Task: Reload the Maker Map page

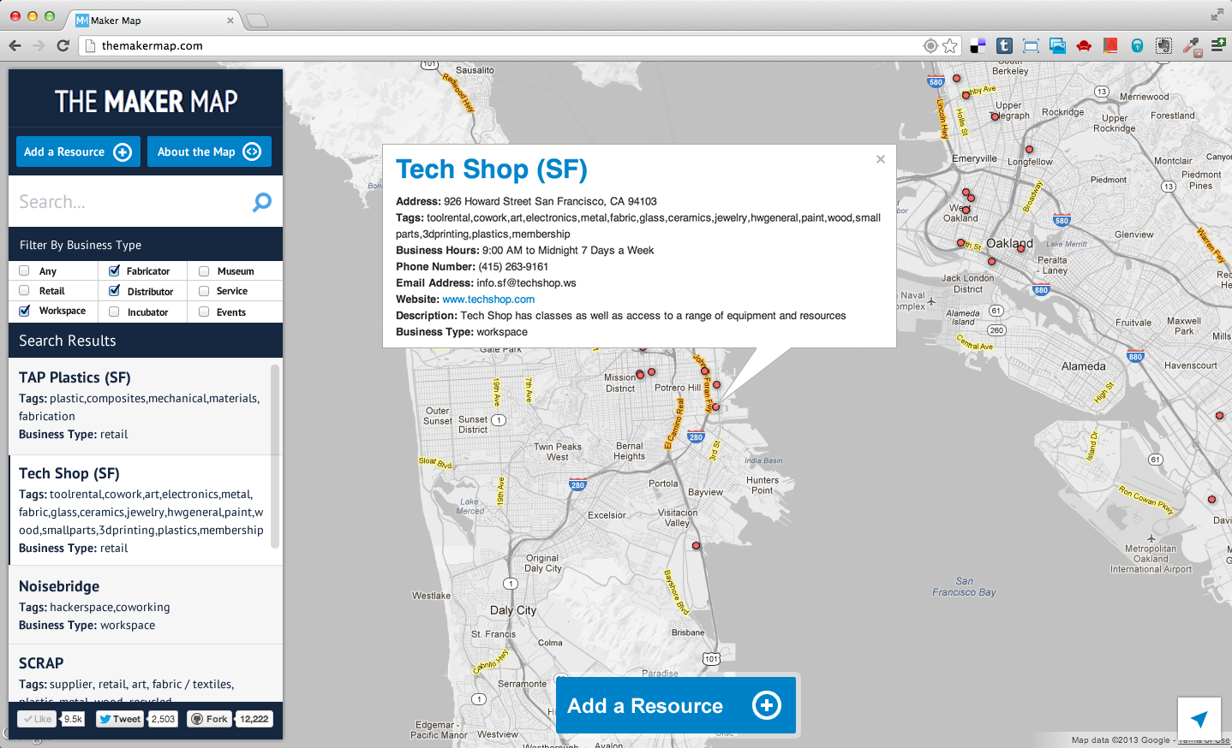Action: pyautogui.click(x=63, y=45)
